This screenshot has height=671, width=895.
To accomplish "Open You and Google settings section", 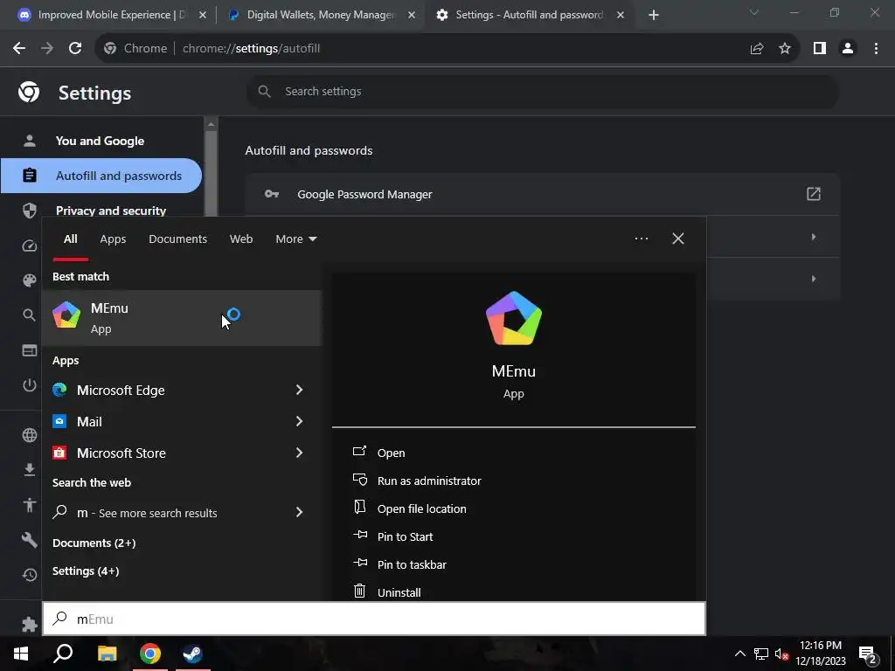I will [101, 141].
